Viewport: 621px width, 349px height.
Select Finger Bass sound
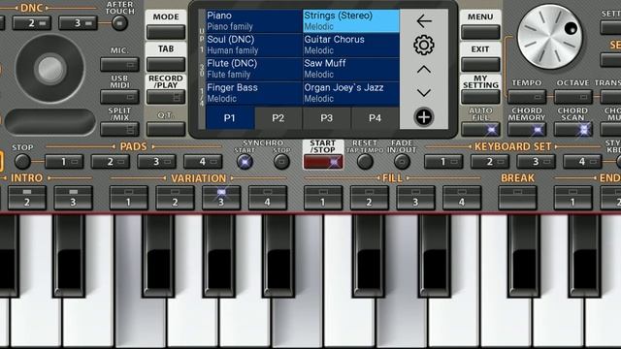[254, 93]
